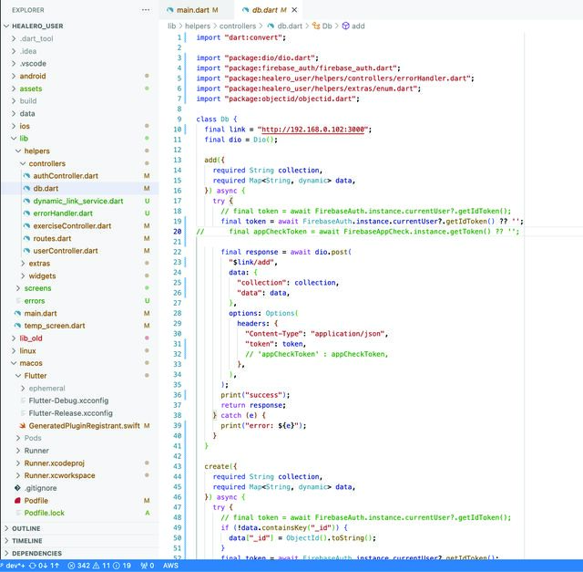The height and width of the screenshot is (572, 583).
Task: Expand the widgets folder
Action: tap(23, 276)
